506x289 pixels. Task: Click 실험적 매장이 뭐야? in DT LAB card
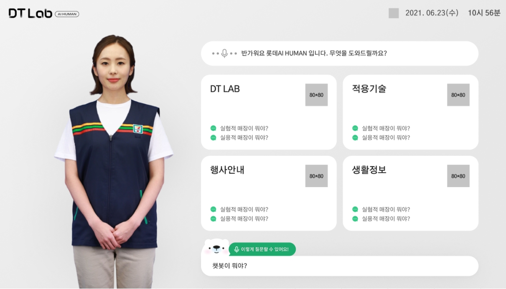click(244, 128)
